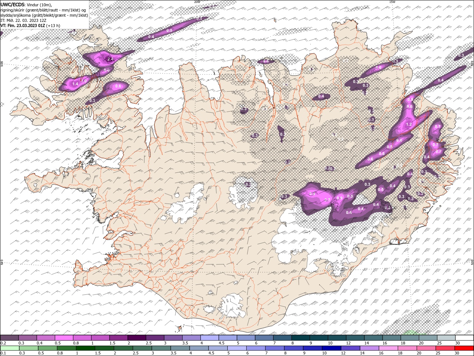Click the 1.4 precipitation value in Westfjords

tap(75, 84)
